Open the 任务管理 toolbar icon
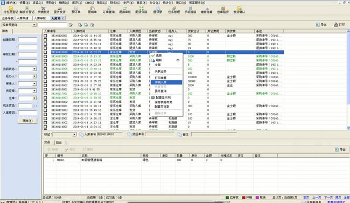The height and width of the screenshot is (203, 350). click(x=174, y=10)
